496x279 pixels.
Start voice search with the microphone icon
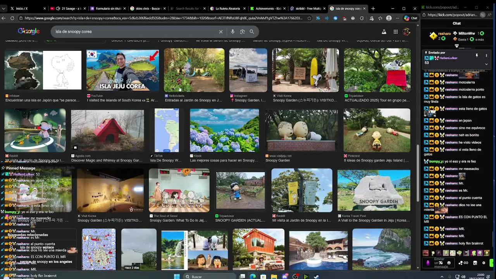point(232,32)
